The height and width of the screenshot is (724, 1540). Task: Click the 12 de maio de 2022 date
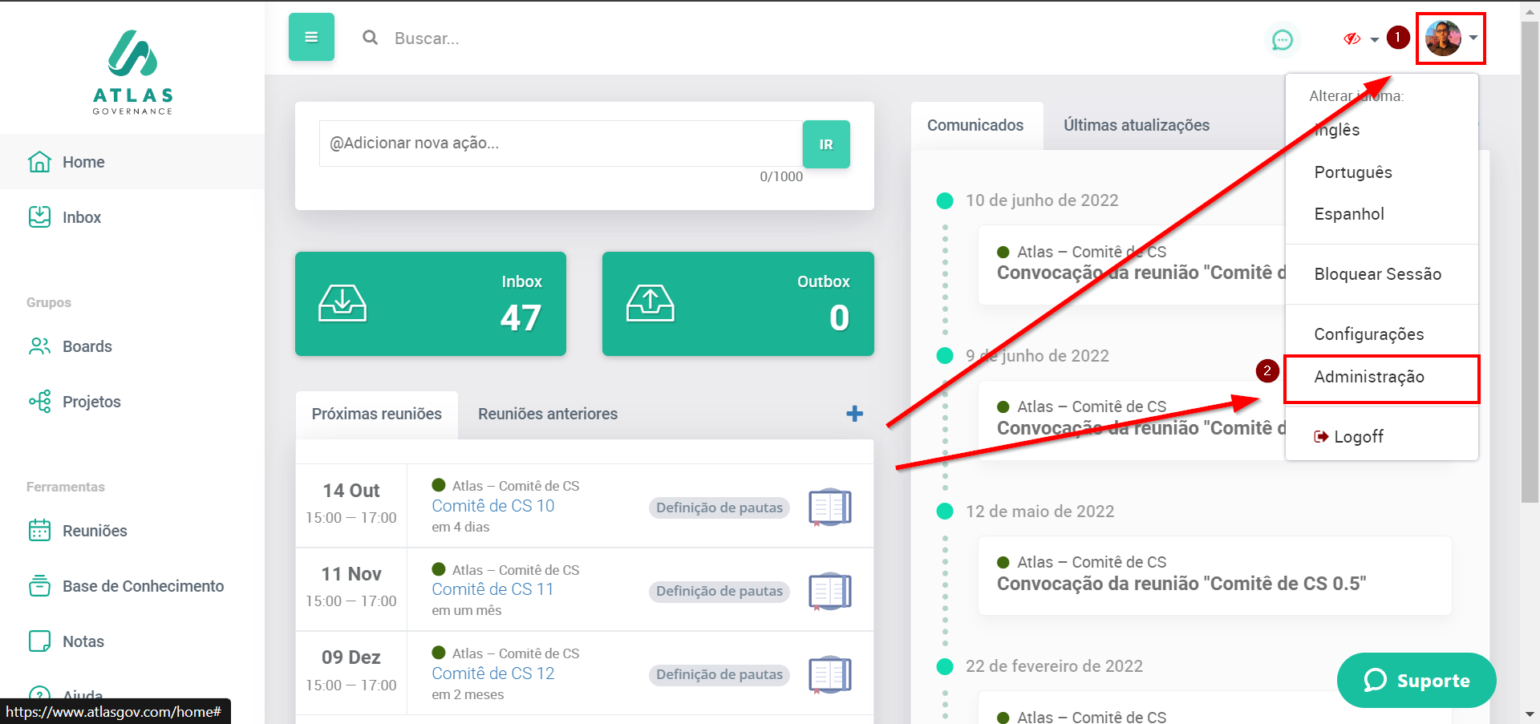tap(1039, 512)
